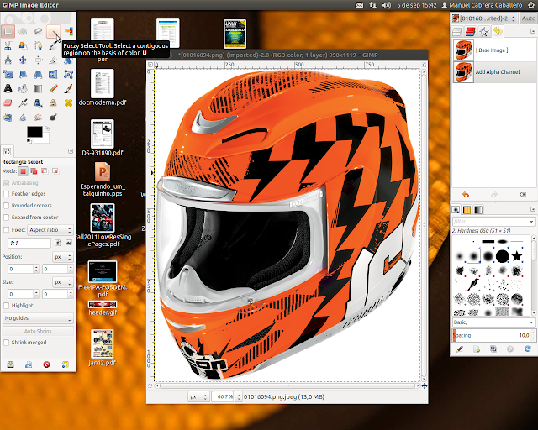Select the Blur/Sharpen droplet tool
The width and height of the screenshot is (538, 430).
(23, 118)
